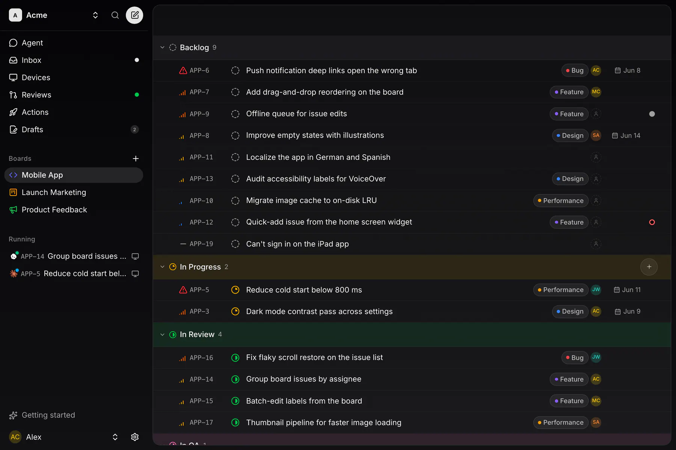Open the settings gear icon
Image resolution: width=676 pixels, height=450 pixels.
click(x=135, y=437)
